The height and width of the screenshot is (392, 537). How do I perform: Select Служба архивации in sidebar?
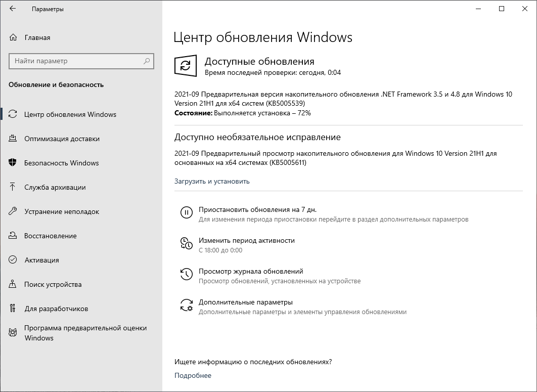coord(55,187)
